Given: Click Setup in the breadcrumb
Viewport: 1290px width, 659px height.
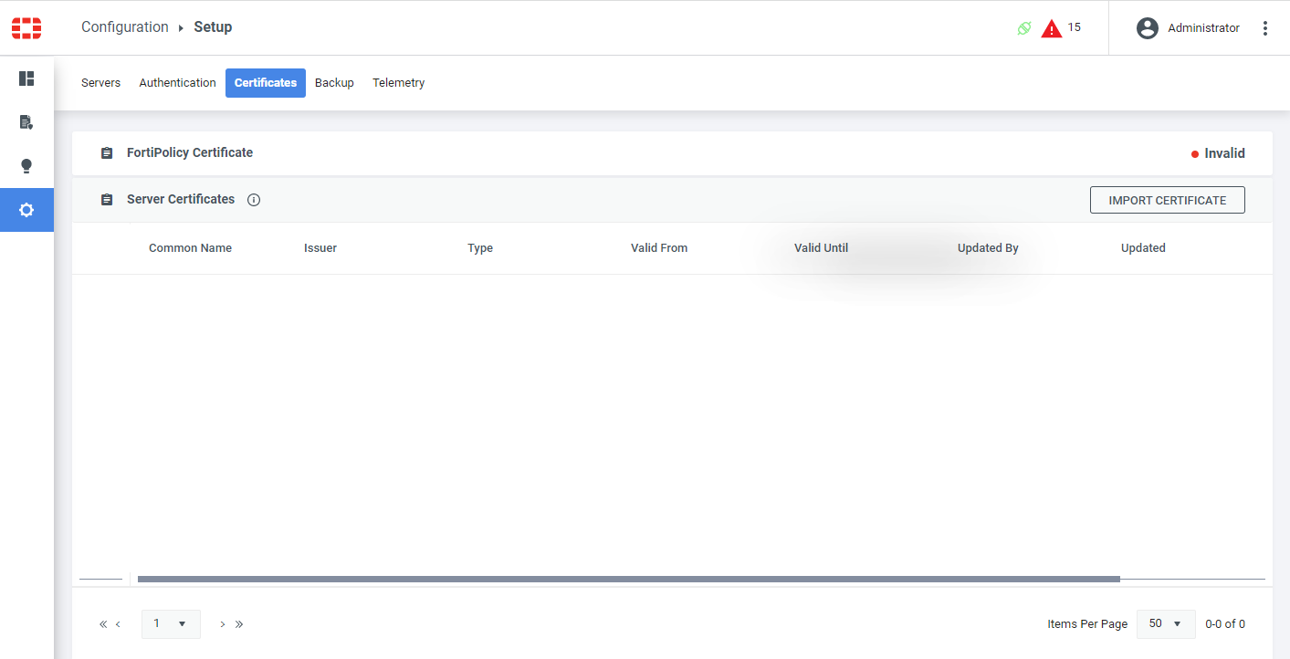Looking at the screenshot, I should click(x=213, y=27).
